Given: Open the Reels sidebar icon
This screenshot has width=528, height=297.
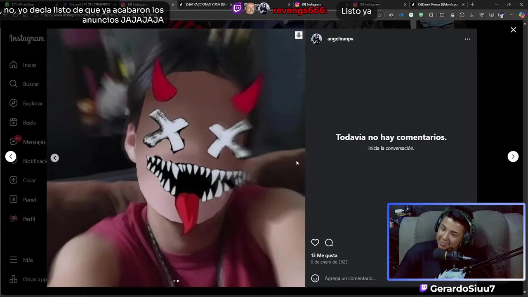Looking at the screenshot, I should coord(14,123).
